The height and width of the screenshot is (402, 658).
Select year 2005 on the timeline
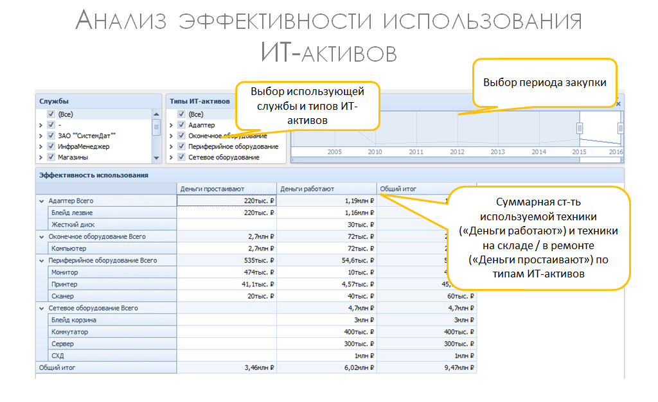(334, 152)
